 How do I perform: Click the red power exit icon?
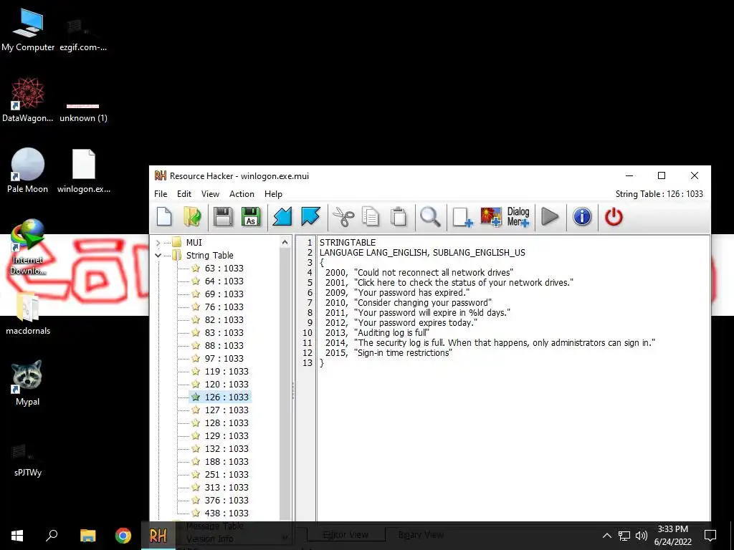coord(614,217)
